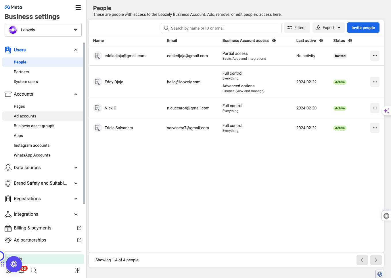
Task: Open more options for Nick C row
Action: [x=375, y=108]
